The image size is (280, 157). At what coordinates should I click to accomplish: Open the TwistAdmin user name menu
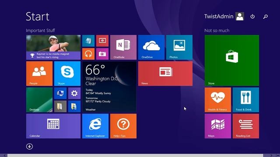pyautogui.click(x=219, y=17)
